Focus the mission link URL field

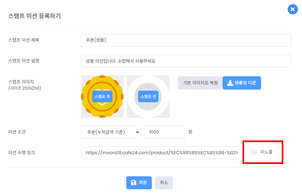pos(161,153)
